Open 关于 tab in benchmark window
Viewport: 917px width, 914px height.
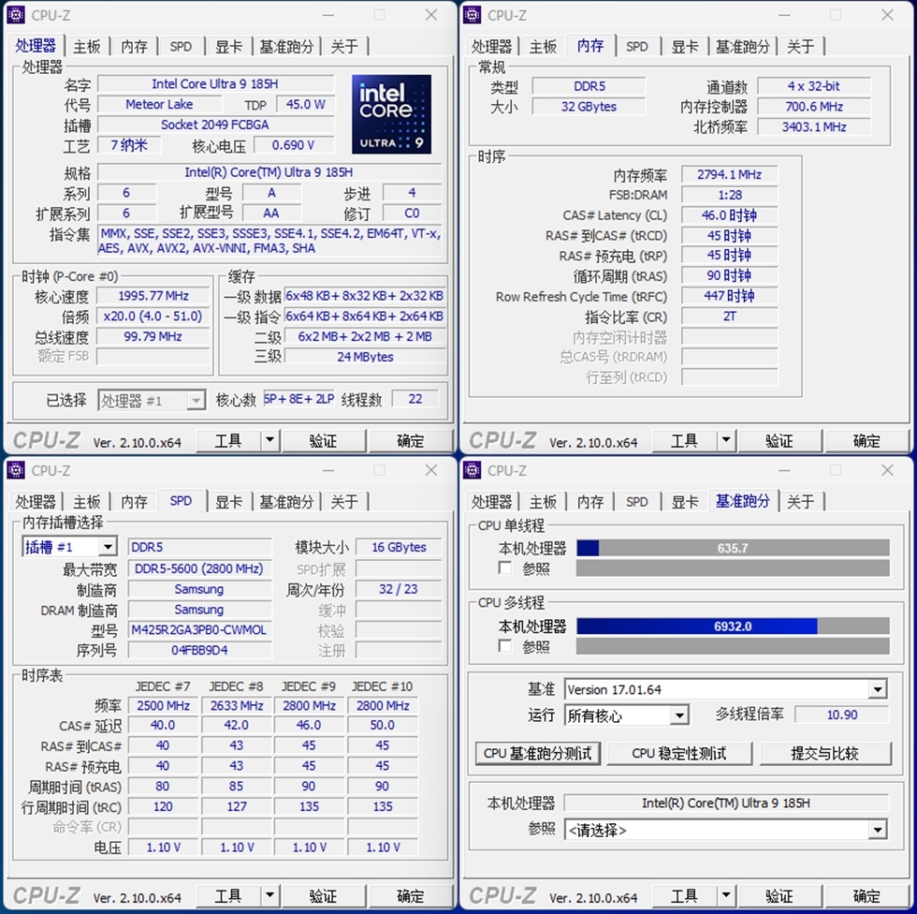801,502
